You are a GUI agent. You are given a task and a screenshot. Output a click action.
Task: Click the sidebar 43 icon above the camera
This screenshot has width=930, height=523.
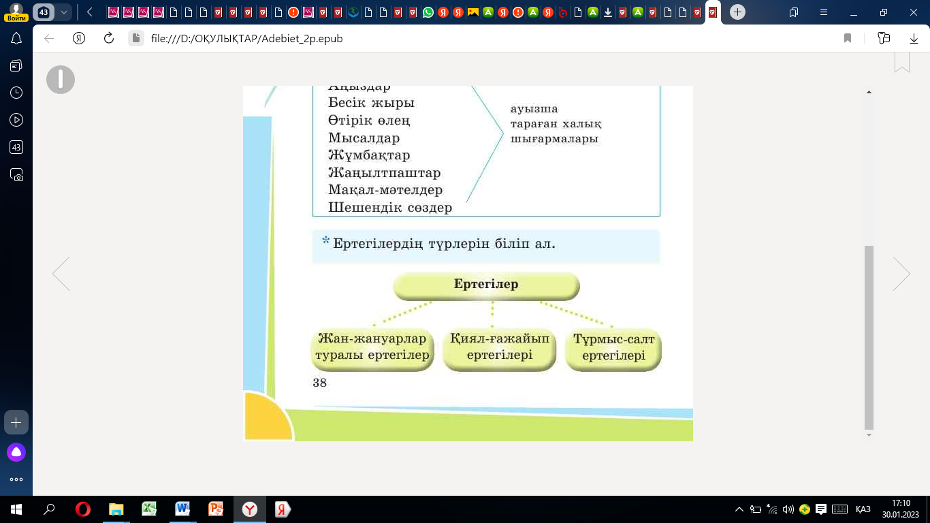16,147
